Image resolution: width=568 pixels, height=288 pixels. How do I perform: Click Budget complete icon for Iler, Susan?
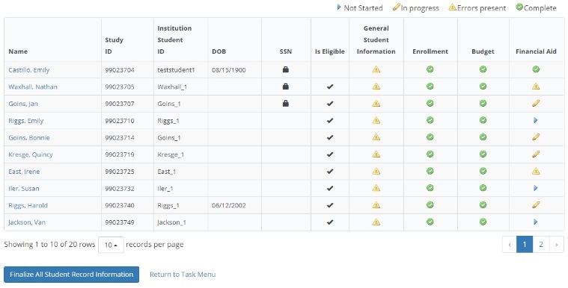pyautogui.click(x=483, y=188)
